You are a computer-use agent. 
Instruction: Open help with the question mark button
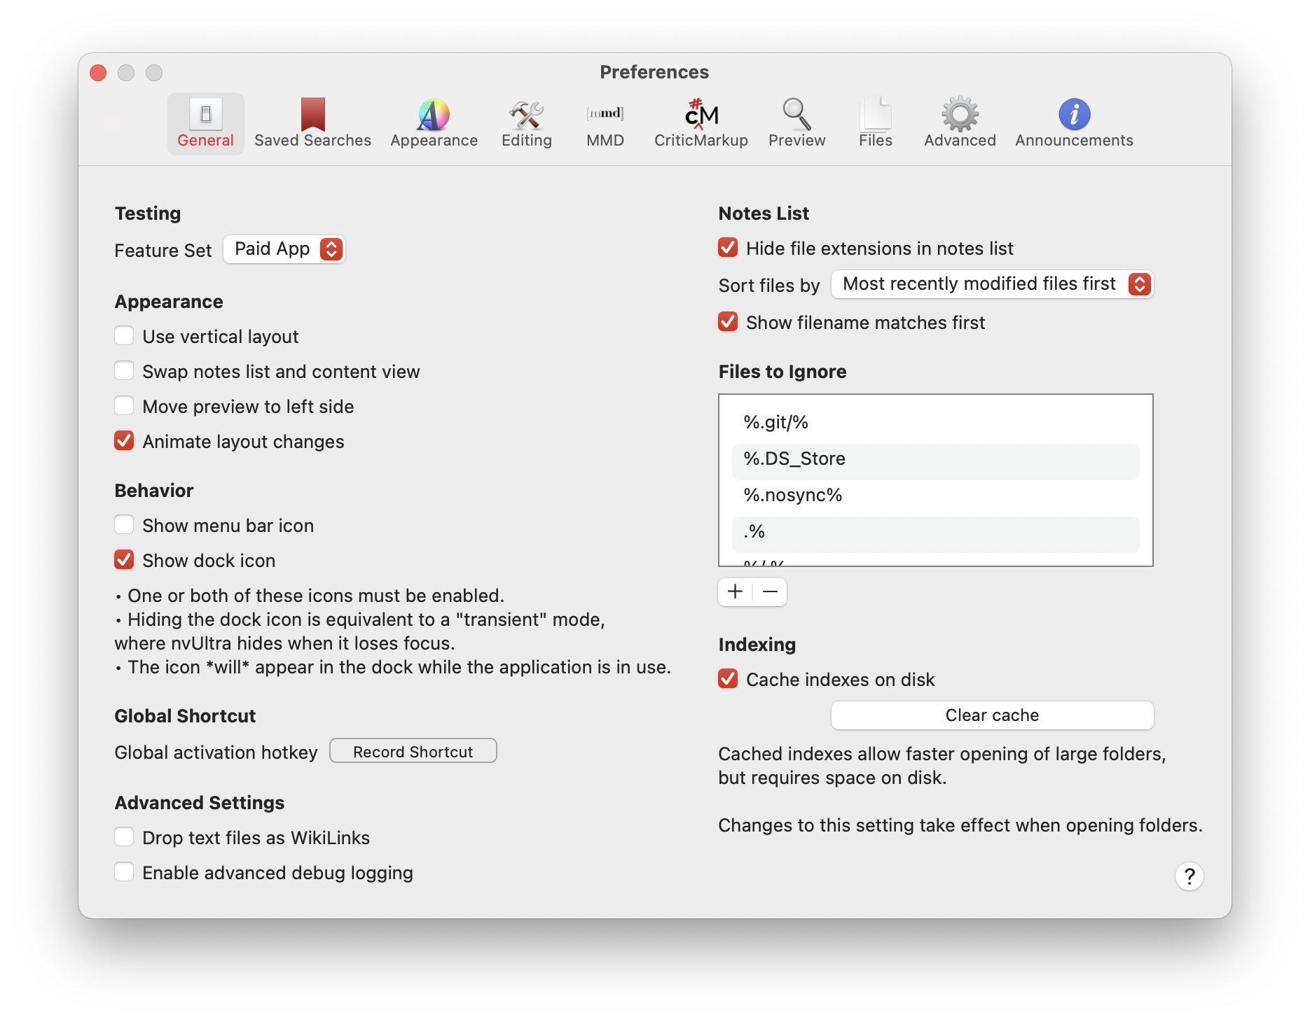click(1189, 876)
